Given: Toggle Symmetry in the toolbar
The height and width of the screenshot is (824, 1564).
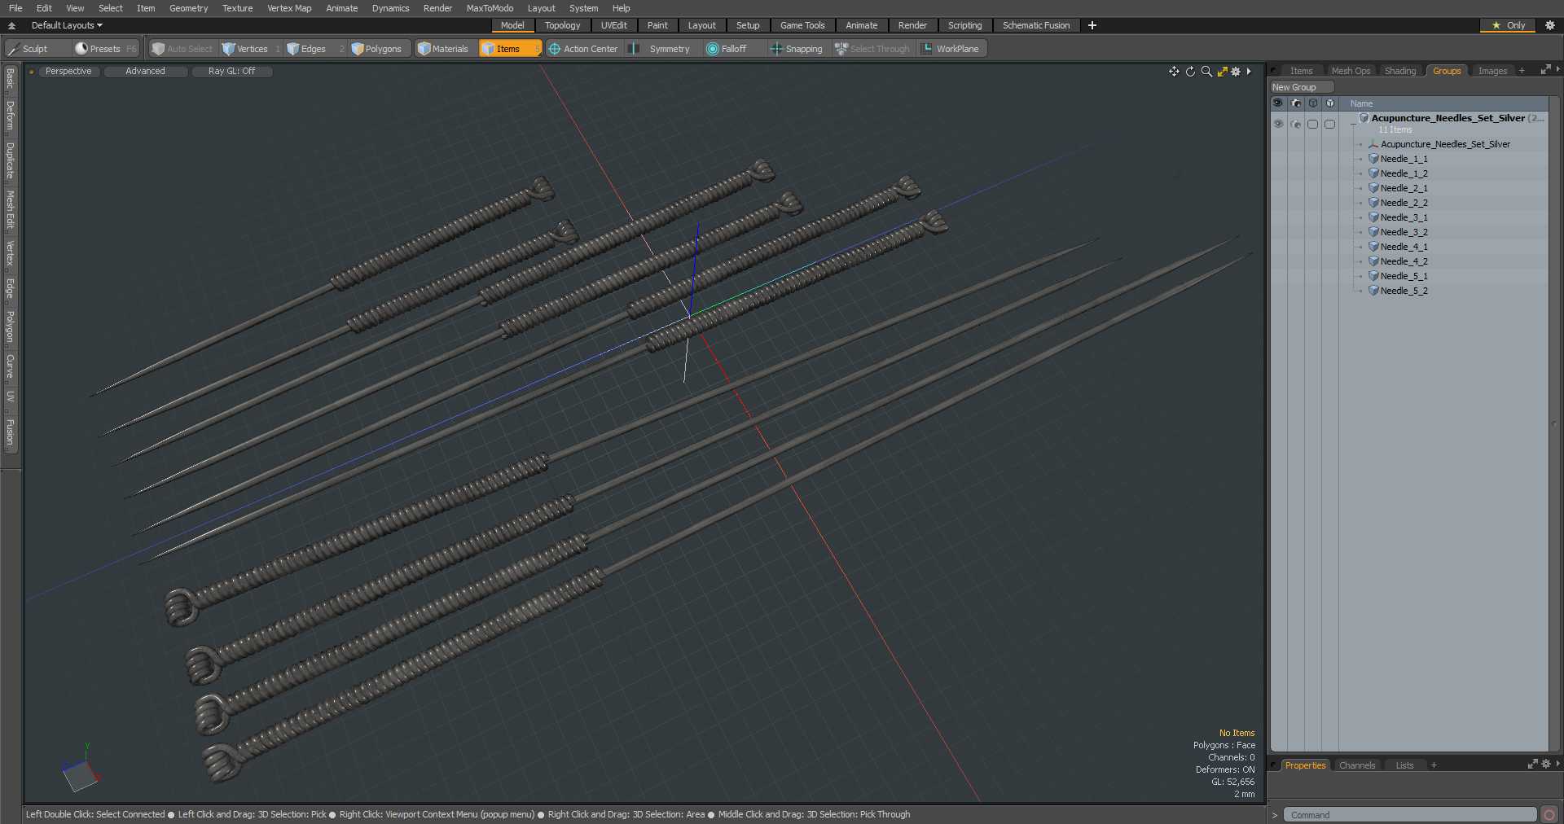Looking at the screenshot, I should pos(662,49).
